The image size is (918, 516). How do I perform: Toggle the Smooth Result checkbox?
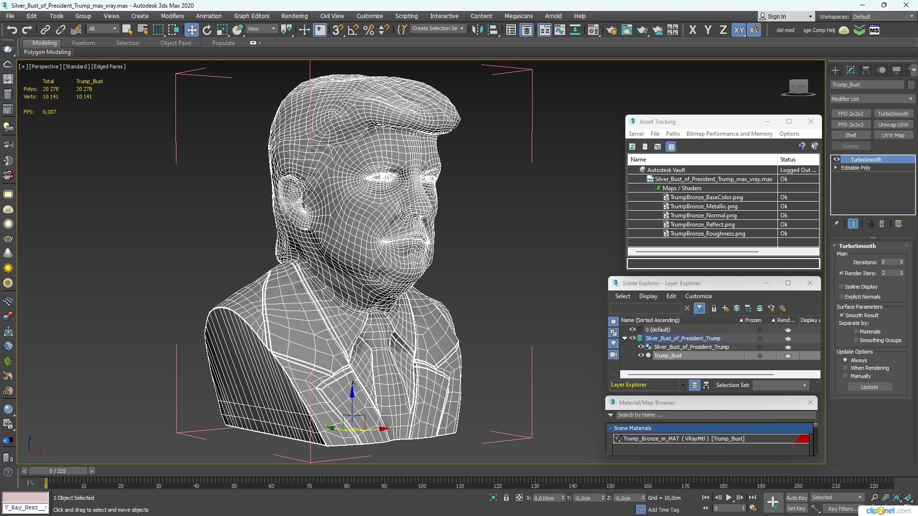[842, 315]
